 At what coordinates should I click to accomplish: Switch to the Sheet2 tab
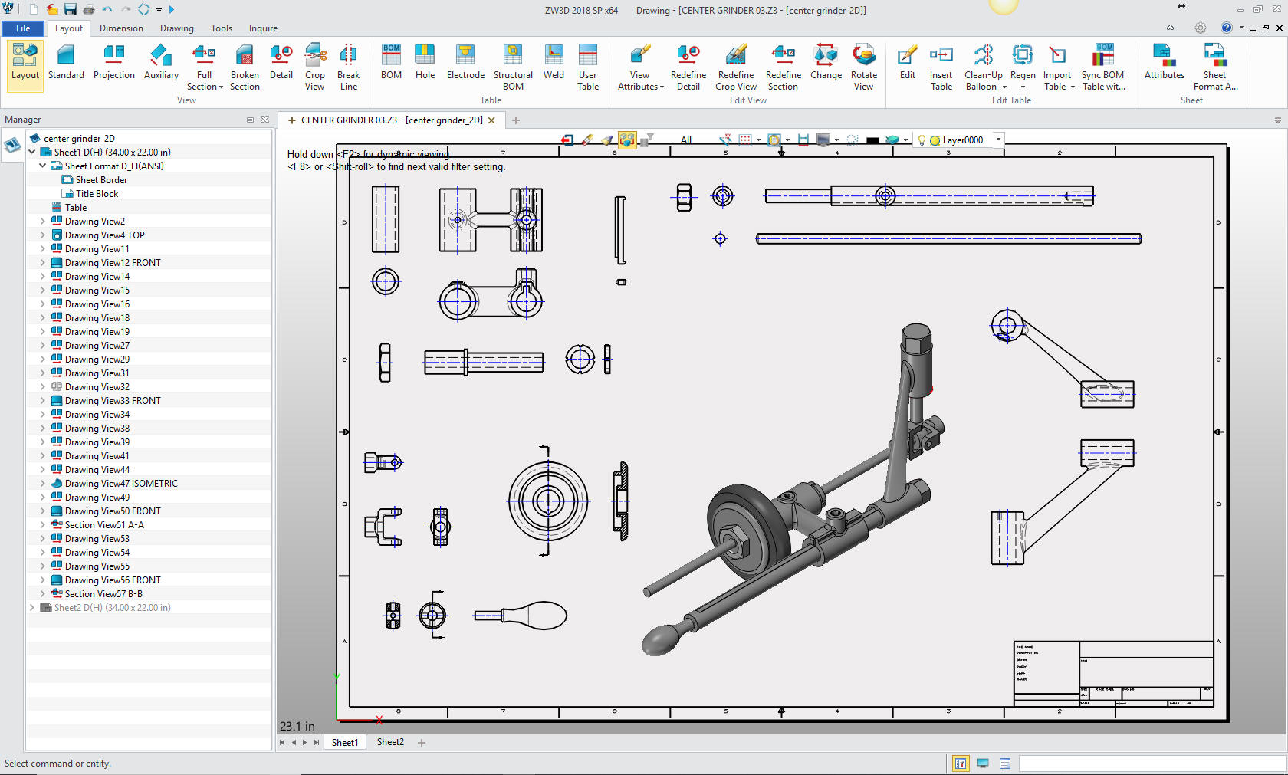390,742
